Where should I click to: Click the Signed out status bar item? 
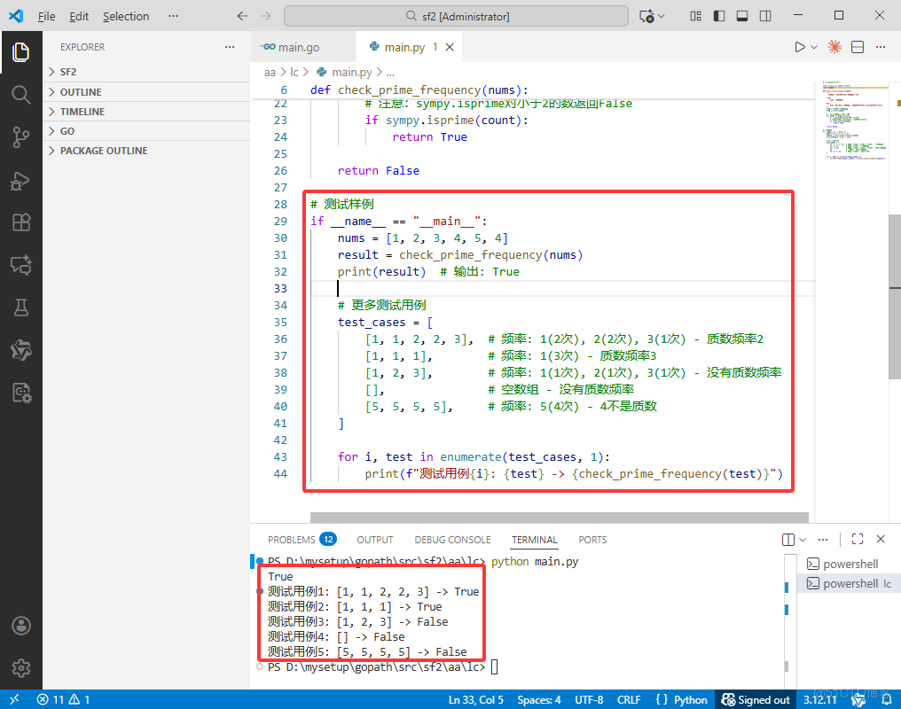(755, 699)
